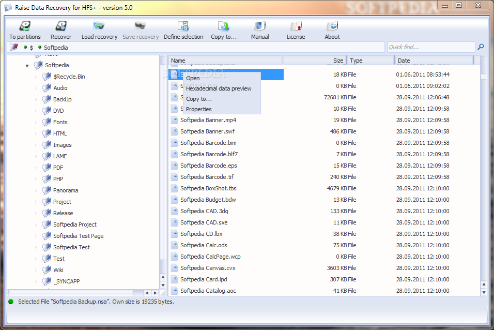Click the To partitions toolbar icon
Image resolution: width=494 pixels, height=330 pixels.
point(25,26)
